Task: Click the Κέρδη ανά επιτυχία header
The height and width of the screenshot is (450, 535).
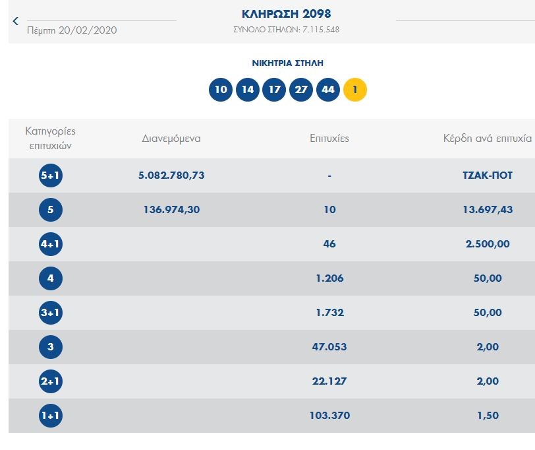Action: coord(488,139)
